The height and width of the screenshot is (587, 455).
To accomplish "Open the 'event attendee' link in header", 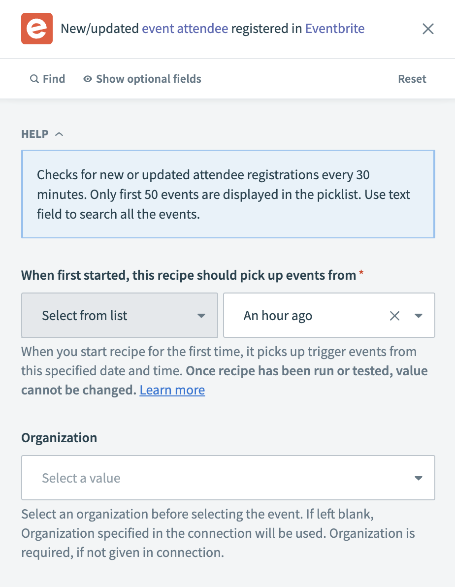I will pos(185,29).
